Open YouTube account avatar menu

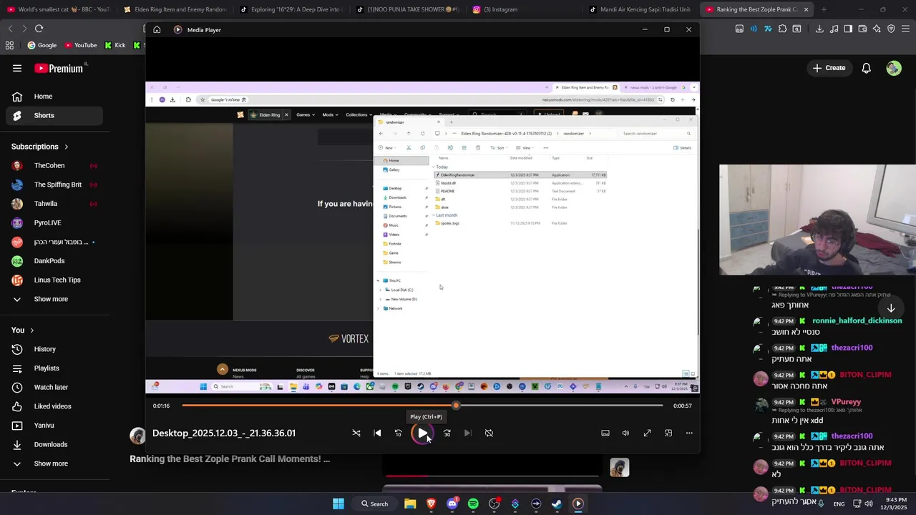pyautogui.click(x=893, y=68)
